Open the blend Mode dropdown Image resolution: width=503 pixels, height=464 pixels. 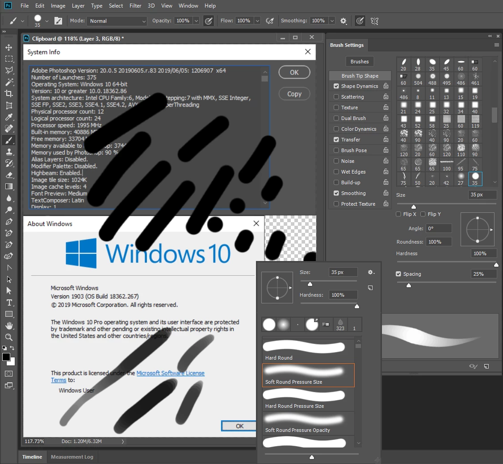(x=117, y=21)
